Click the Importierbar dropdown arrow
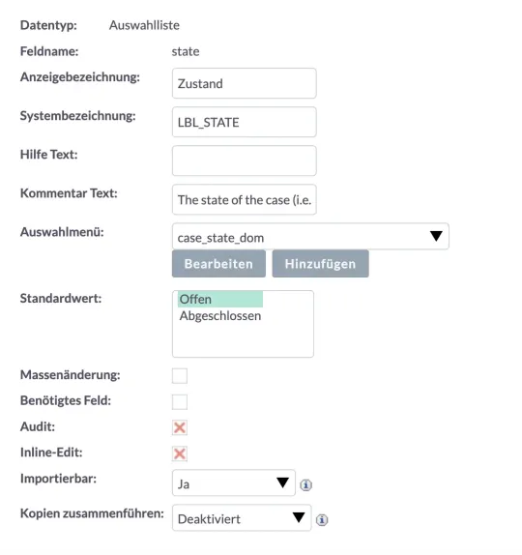This screenshot has width=522, height=555. click(x=282, y=482)
